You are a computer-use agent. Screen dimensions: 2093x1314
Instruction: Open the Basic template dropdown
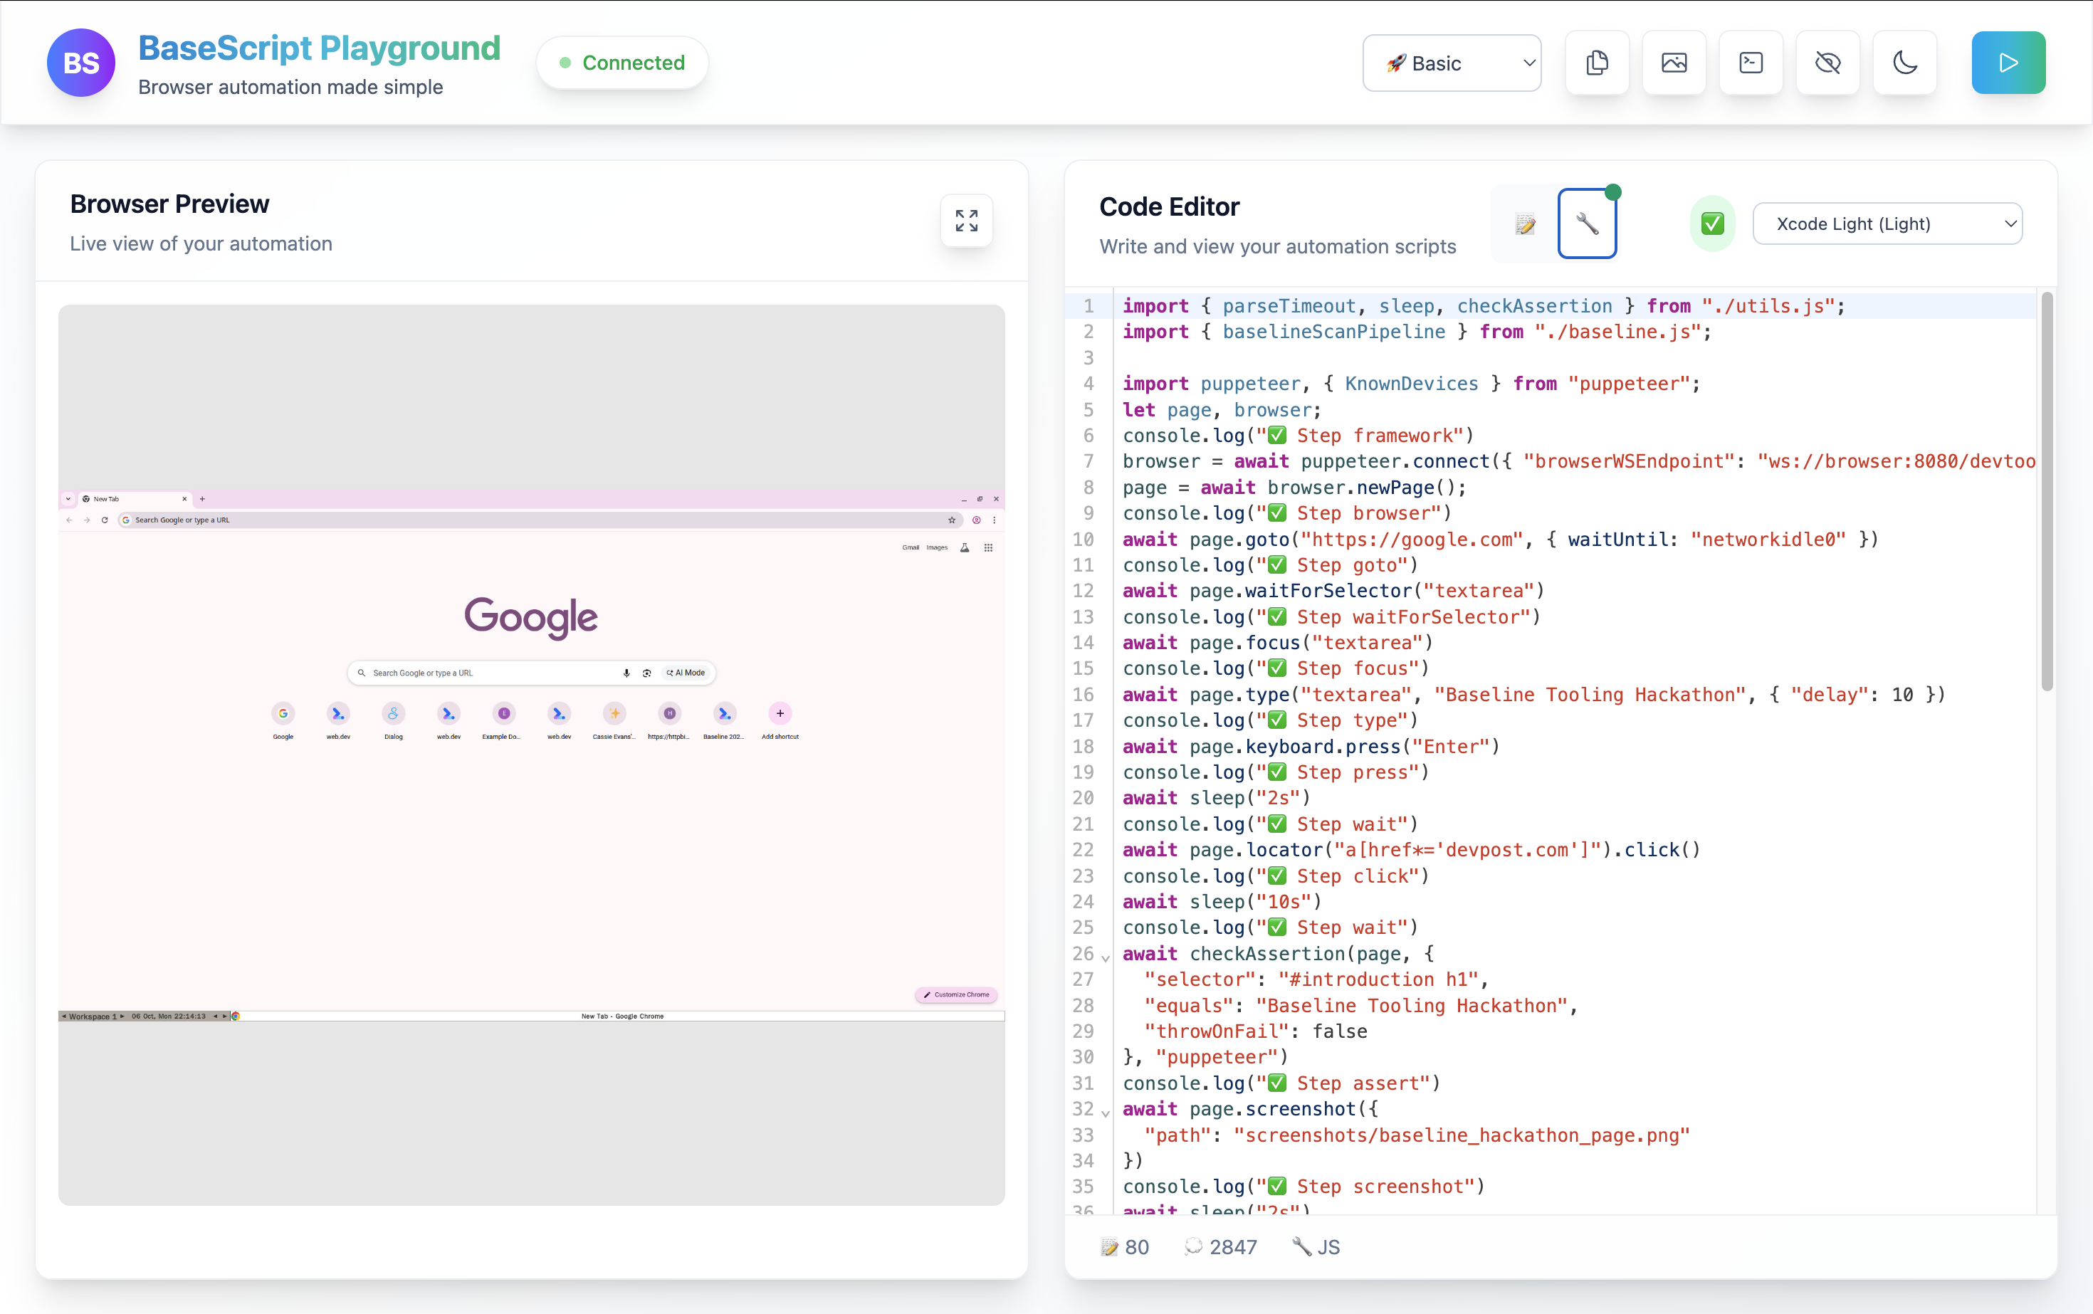pyautogui.click(x=1452, y=63)
